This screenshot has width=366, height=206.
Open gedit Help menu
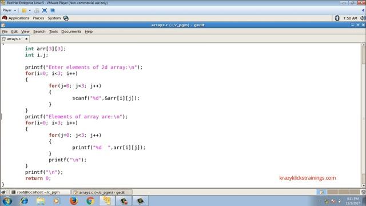[89, 31]
